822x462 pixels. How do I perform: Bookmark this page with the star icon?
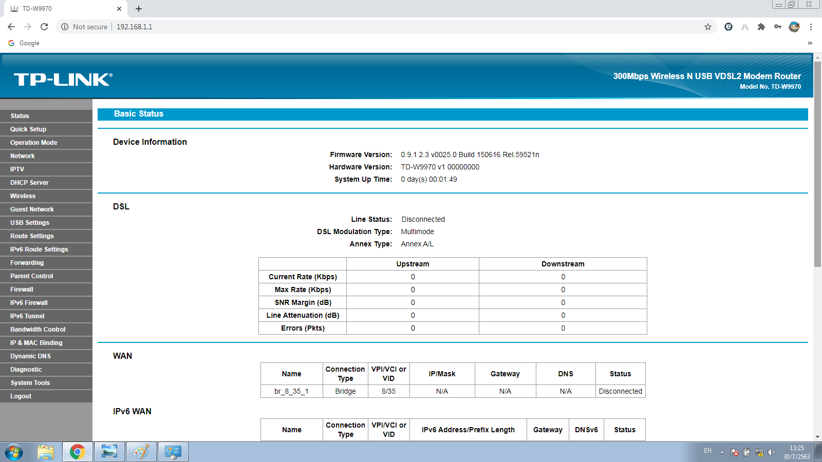pos(708,27)
